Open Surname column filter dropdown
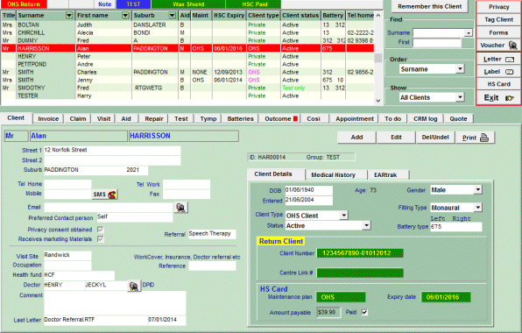522x333 pixels. [x=69, y=16]
